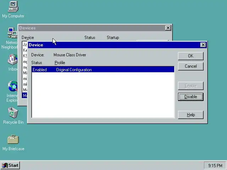Image resolution: width=227 pixels, height=170 pixels.
Task: Click the Disable button
Action: (191, 97)
